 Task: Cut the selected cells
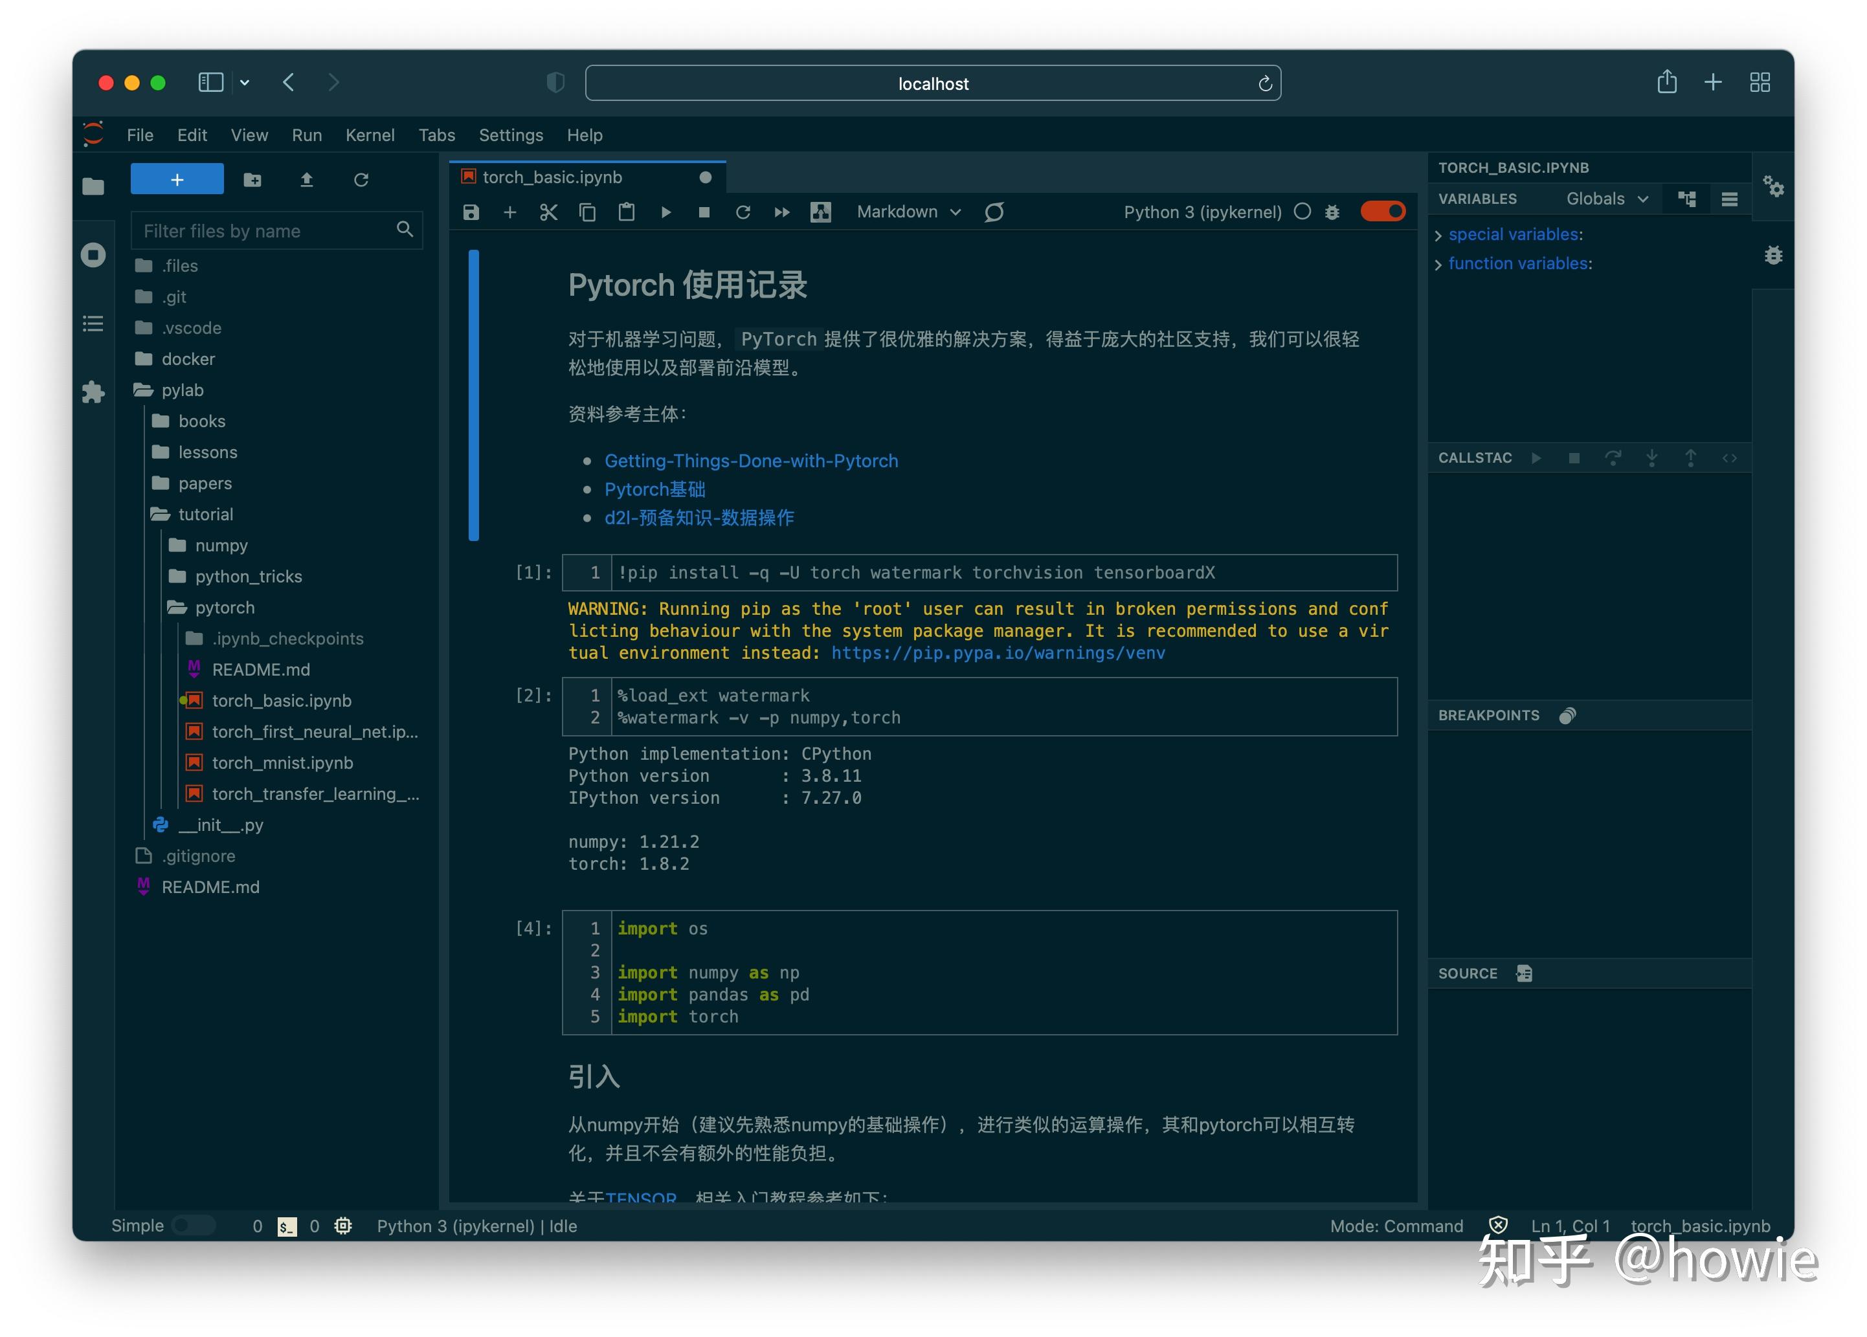[x=548, y=212]
